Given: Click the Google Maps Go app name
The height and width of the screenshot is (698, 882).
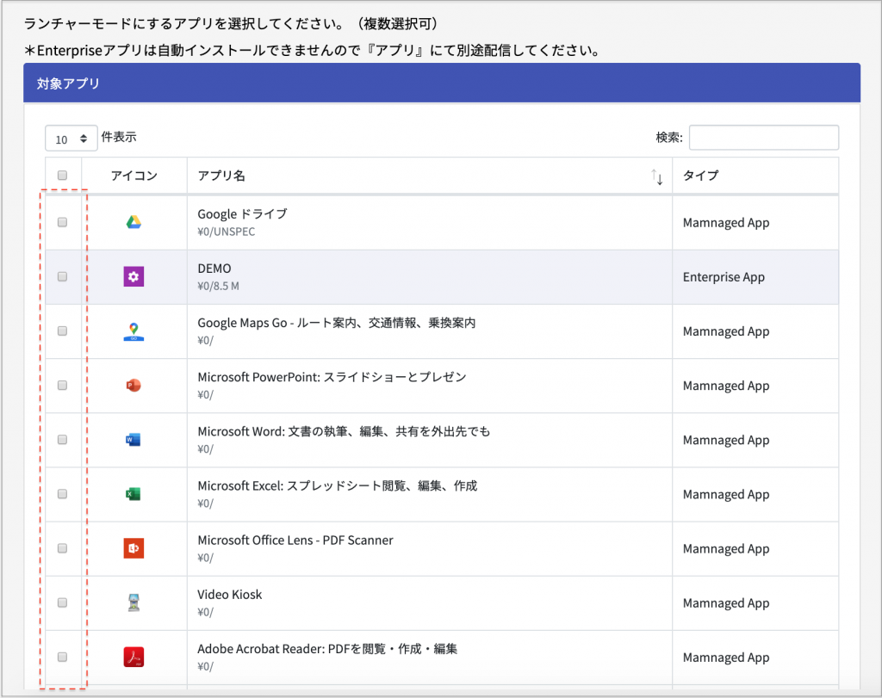Looking at the screenshot, I should [337, 323].
